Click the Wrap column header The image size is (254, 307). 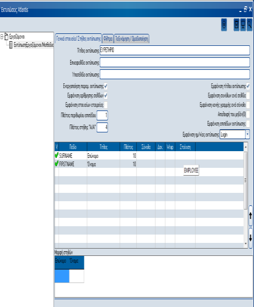coord(170,147)
